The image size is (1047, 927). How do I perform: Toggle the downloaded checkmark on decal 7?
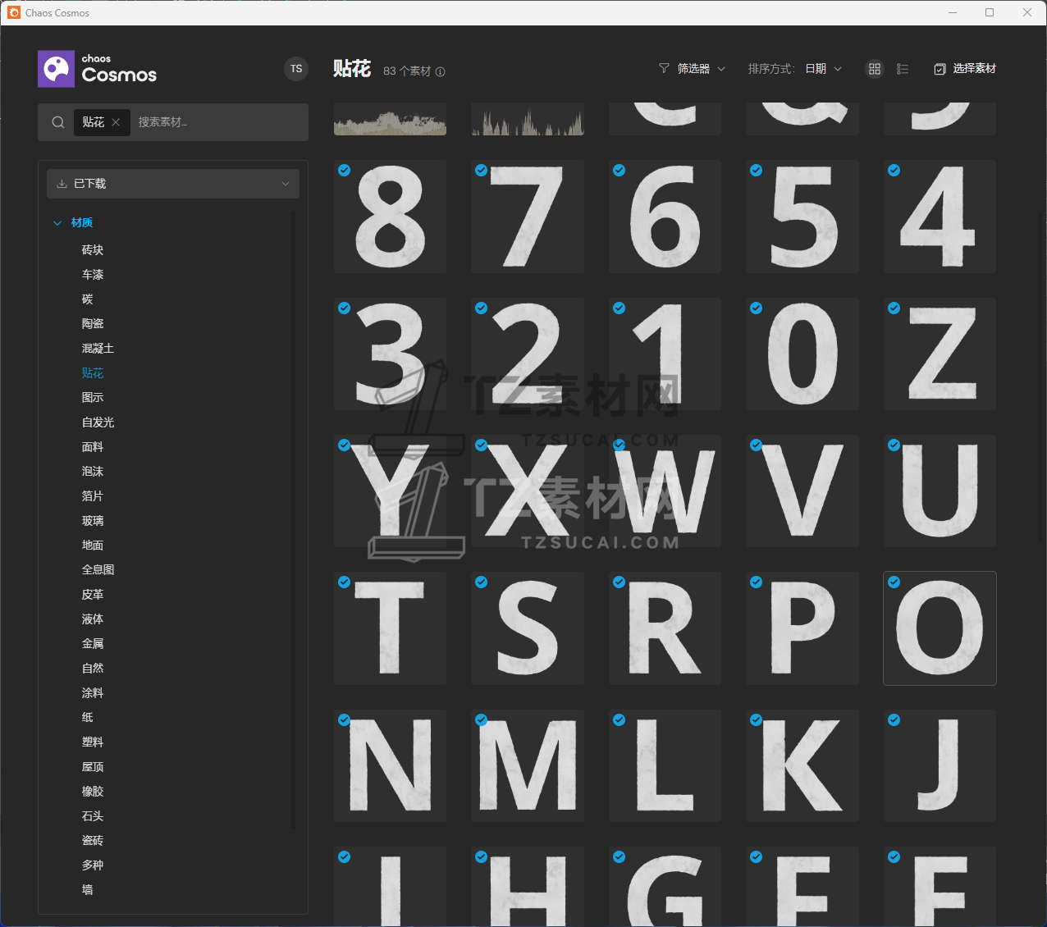[482, 171]
